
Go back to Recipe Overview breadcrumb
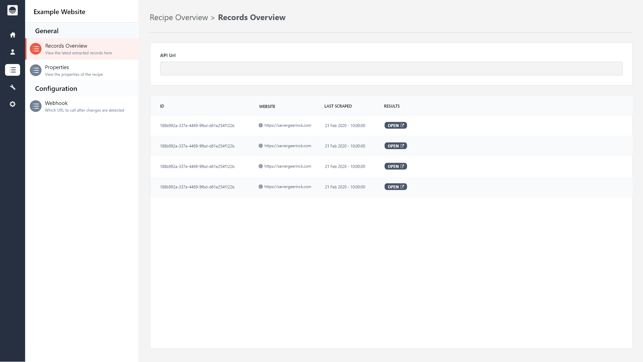point(179,17)
